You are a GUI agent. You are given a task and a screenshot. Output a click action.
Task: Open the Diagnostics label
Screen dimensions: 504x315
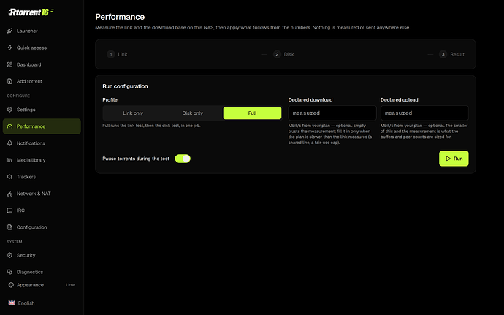(x=30, y=272)
